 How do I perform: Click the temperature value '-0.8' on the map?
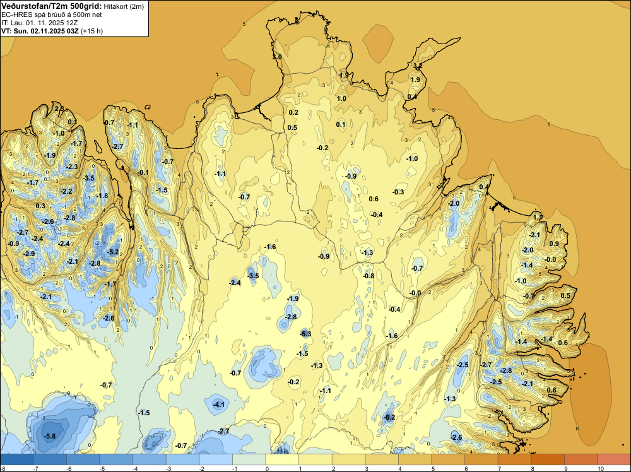click(369, 276)
